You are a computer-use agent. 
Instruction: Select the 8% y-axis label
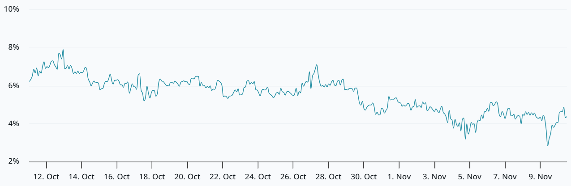(x=13, y=47)
